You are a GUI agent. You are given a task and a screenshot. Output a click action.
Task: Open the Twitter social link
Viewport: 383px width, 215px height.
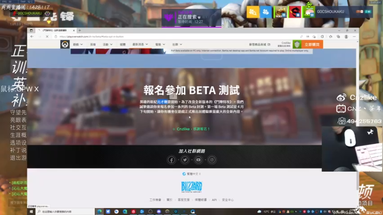point(185,160)
